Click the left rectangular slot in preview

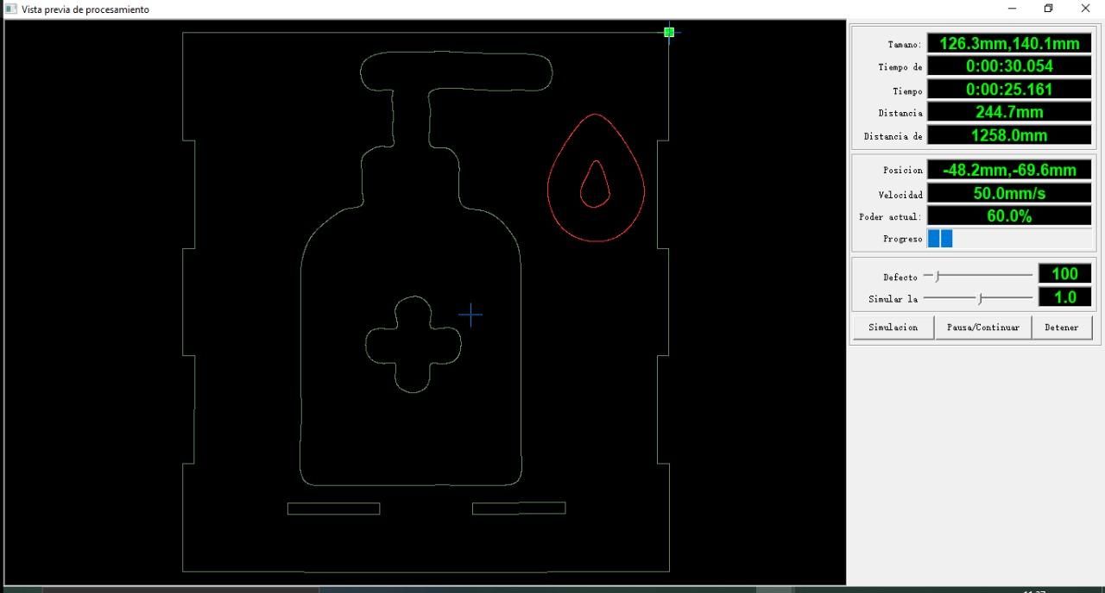333,509
